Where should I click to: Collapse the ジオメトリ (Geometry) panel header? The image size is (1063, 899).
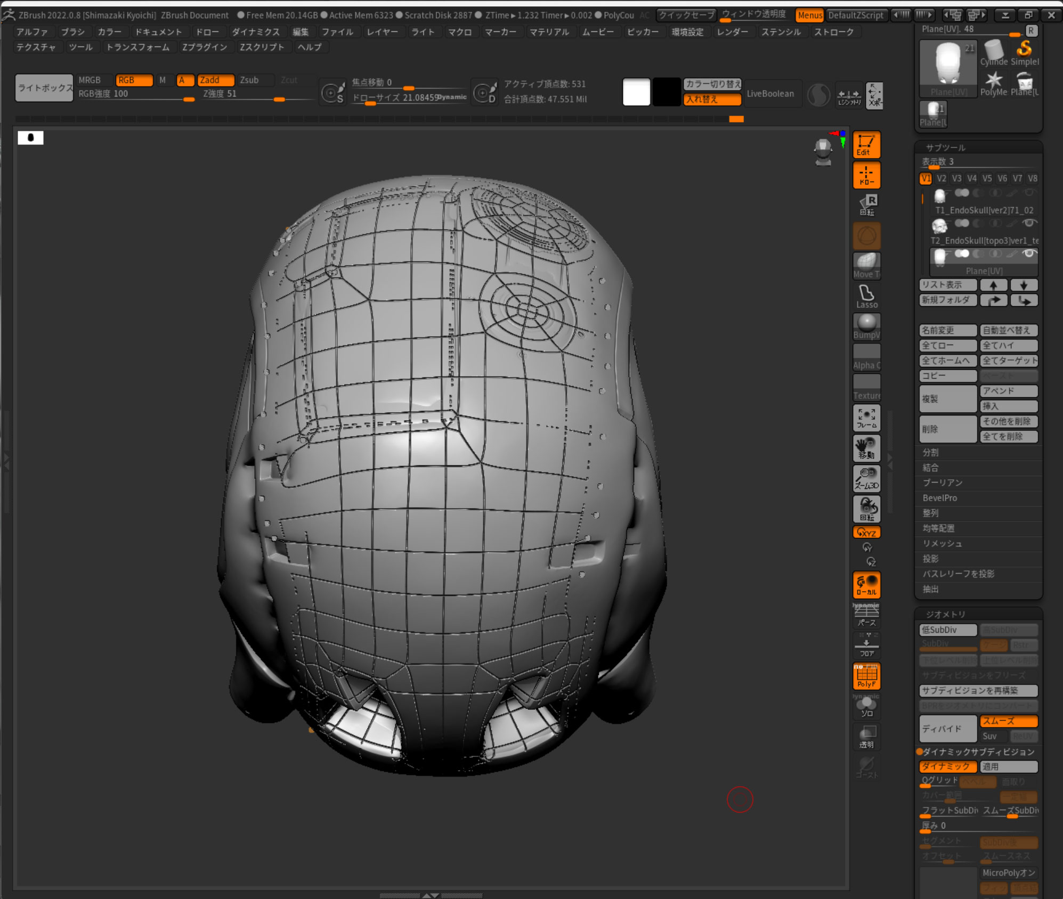tap(946, 614)
